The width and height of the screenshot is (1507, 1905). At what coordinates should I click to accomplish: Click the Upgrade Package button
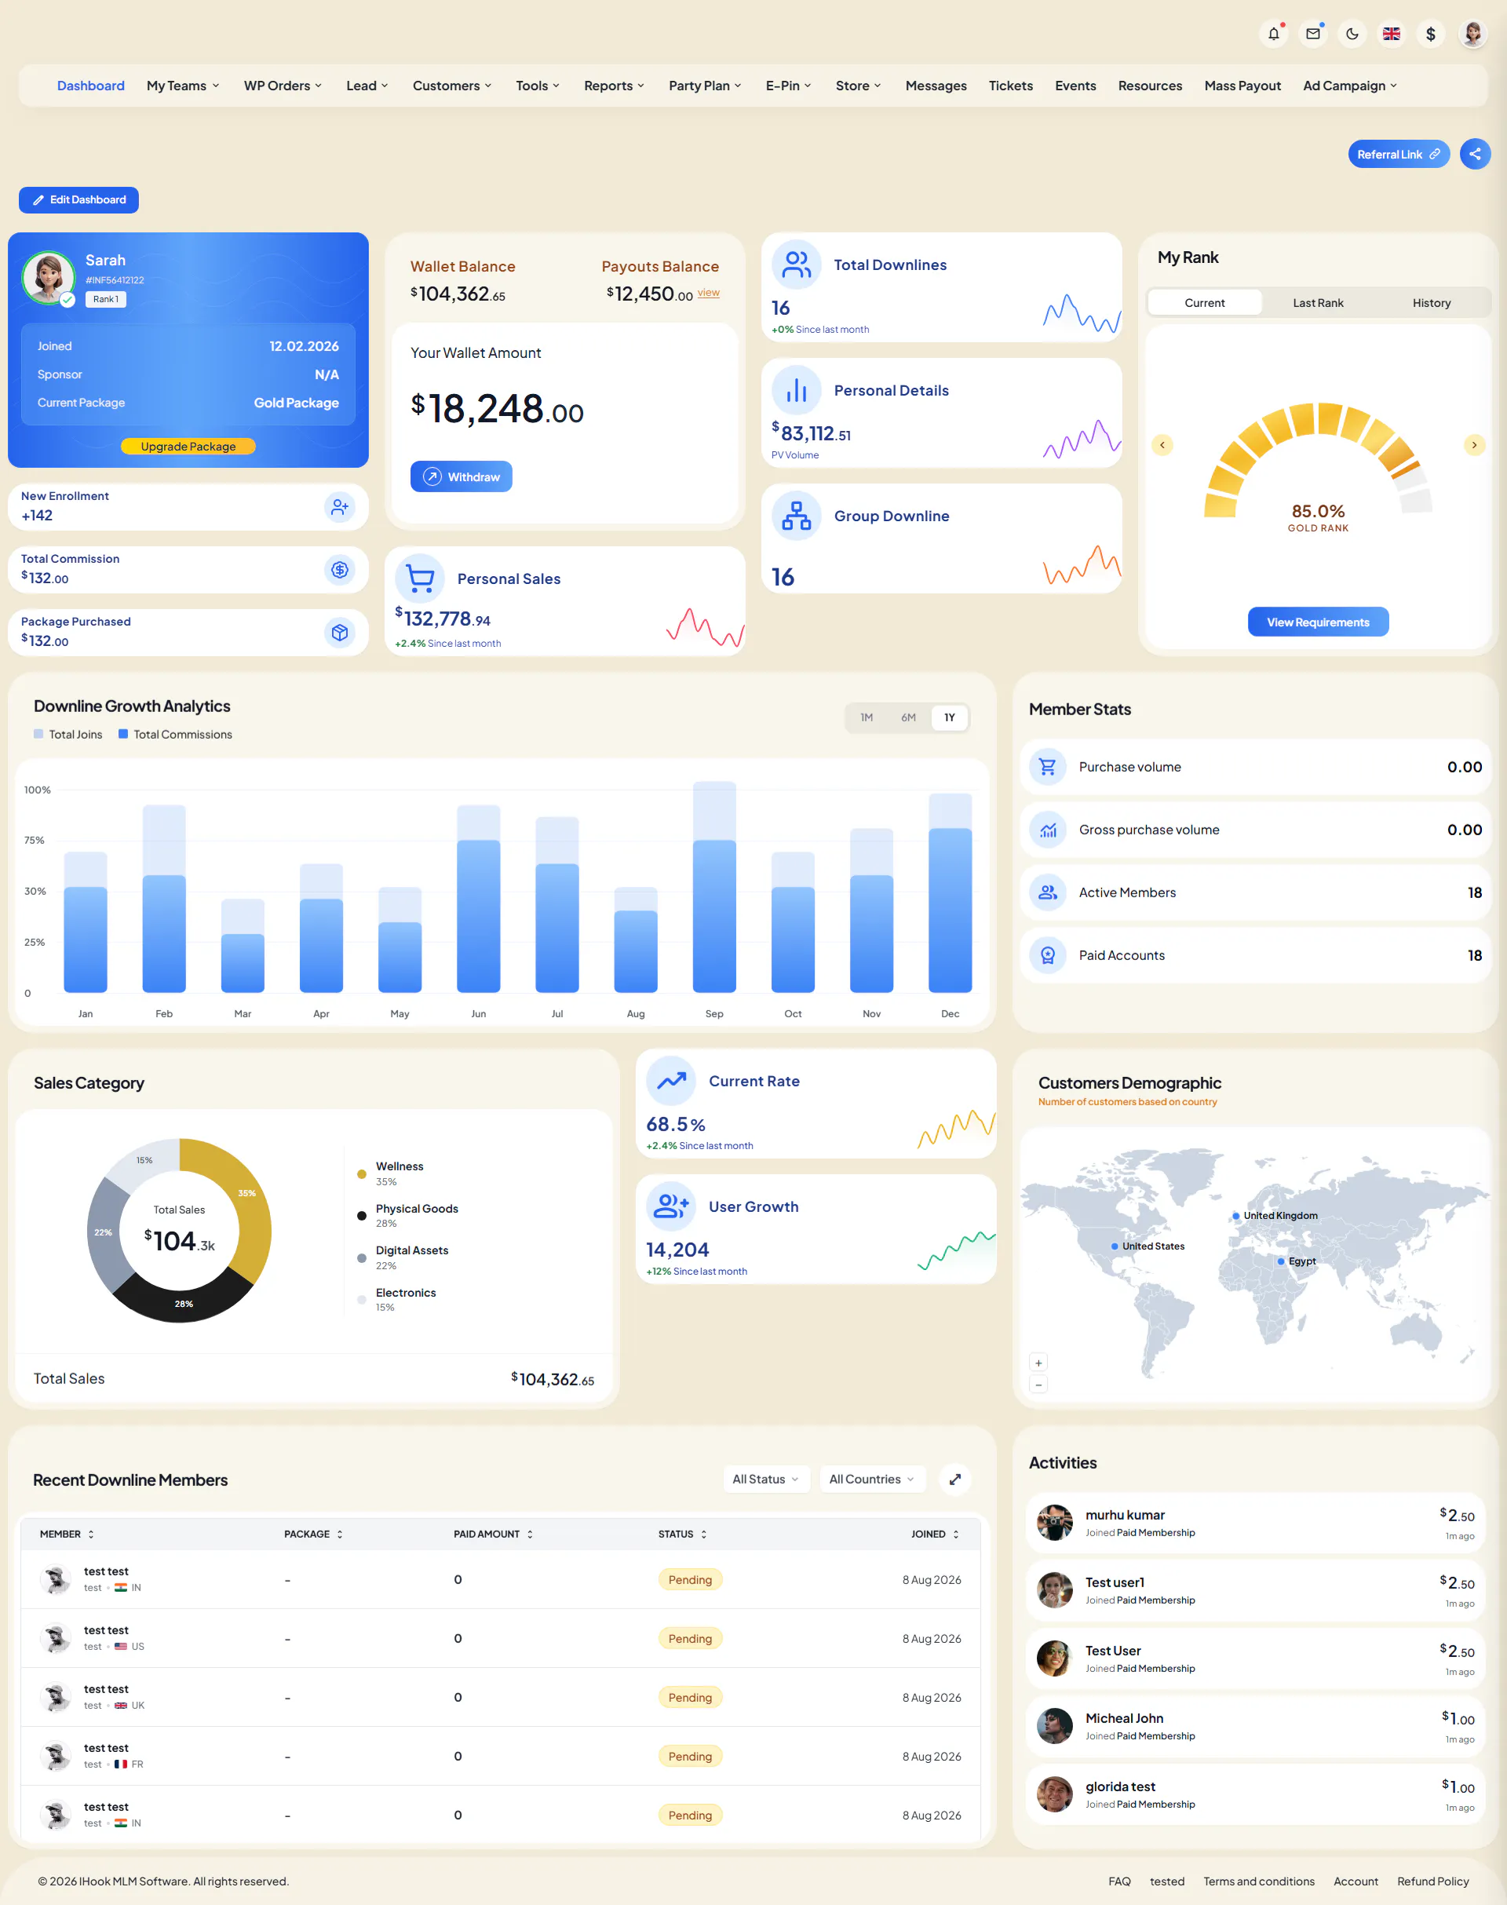click(188, 447)
